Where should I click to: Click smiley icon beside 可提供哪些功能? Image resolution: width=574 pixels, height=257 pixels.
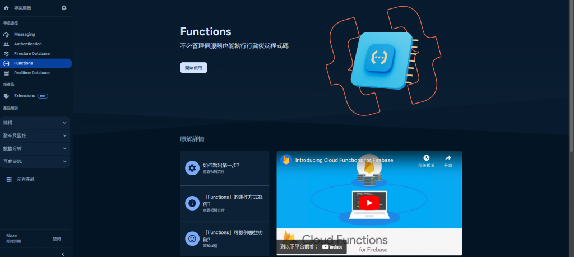tap(192, 239)
